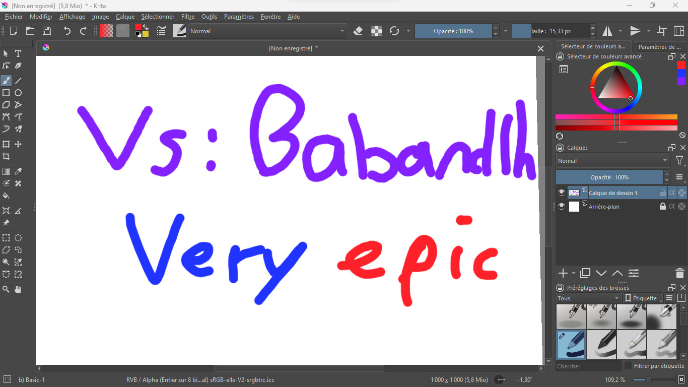Open layer properties in Calques panel

634,273
